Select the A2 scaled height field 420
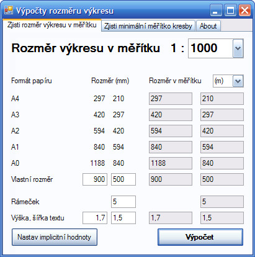Image resolution: width=255 pixels, height=257 pixels. click(222, 131)
